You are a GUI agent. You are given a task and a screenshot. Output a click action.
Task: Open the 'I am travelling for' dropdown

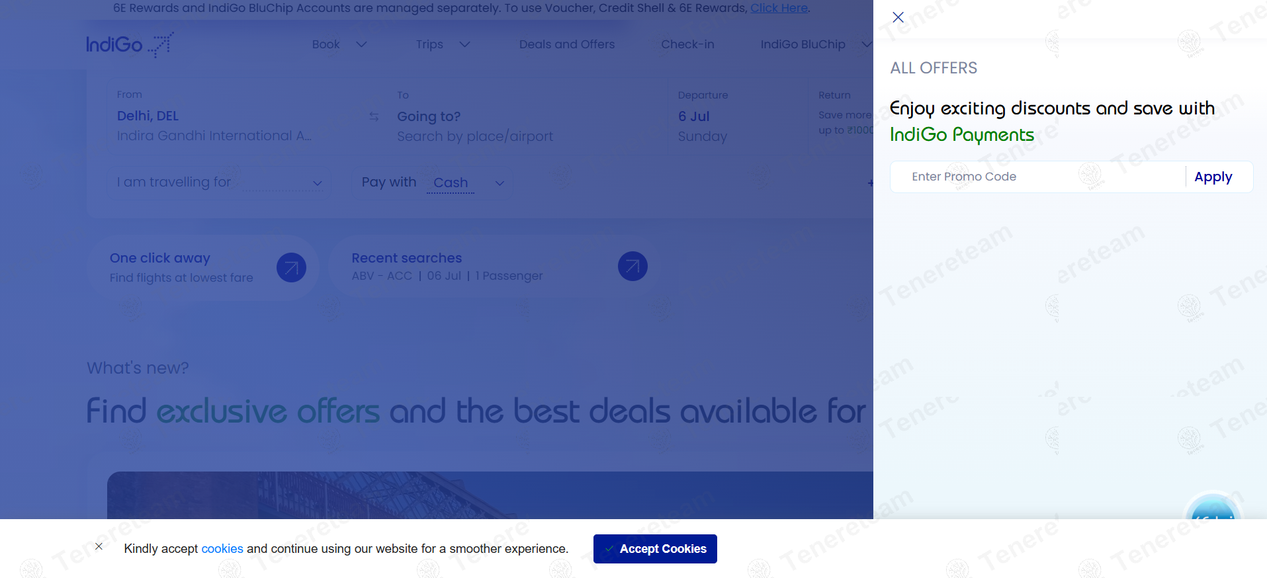219,183
